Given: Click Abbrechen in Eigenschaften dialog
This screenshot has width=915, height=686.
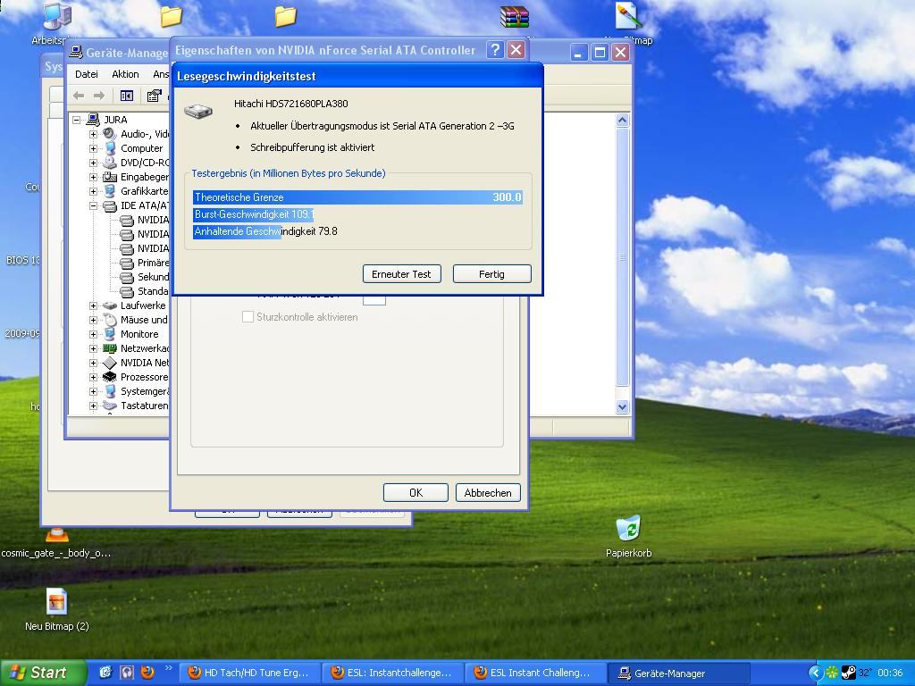Looking at the screenshot, I should pos(488,493).
